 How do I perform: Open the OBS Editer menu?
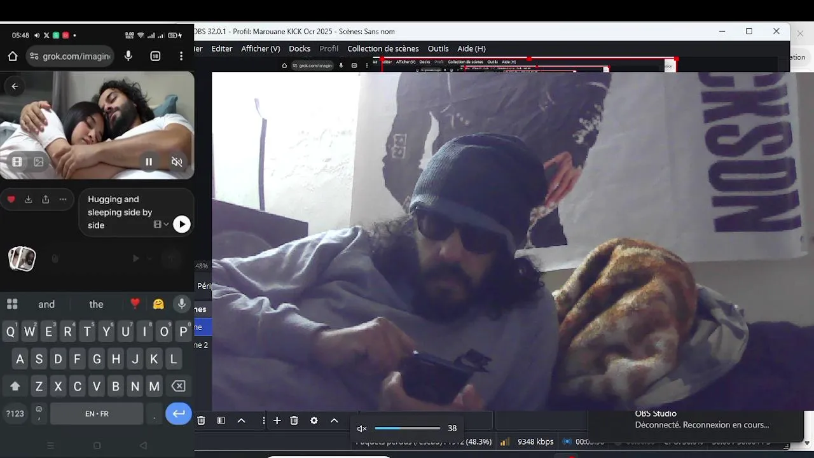222,48
